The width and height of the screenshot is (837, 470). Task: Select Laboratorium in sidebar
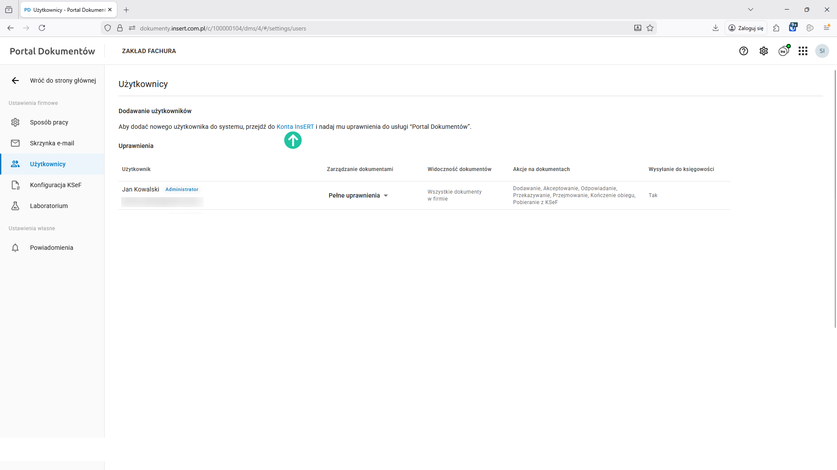tap(49, 206)
